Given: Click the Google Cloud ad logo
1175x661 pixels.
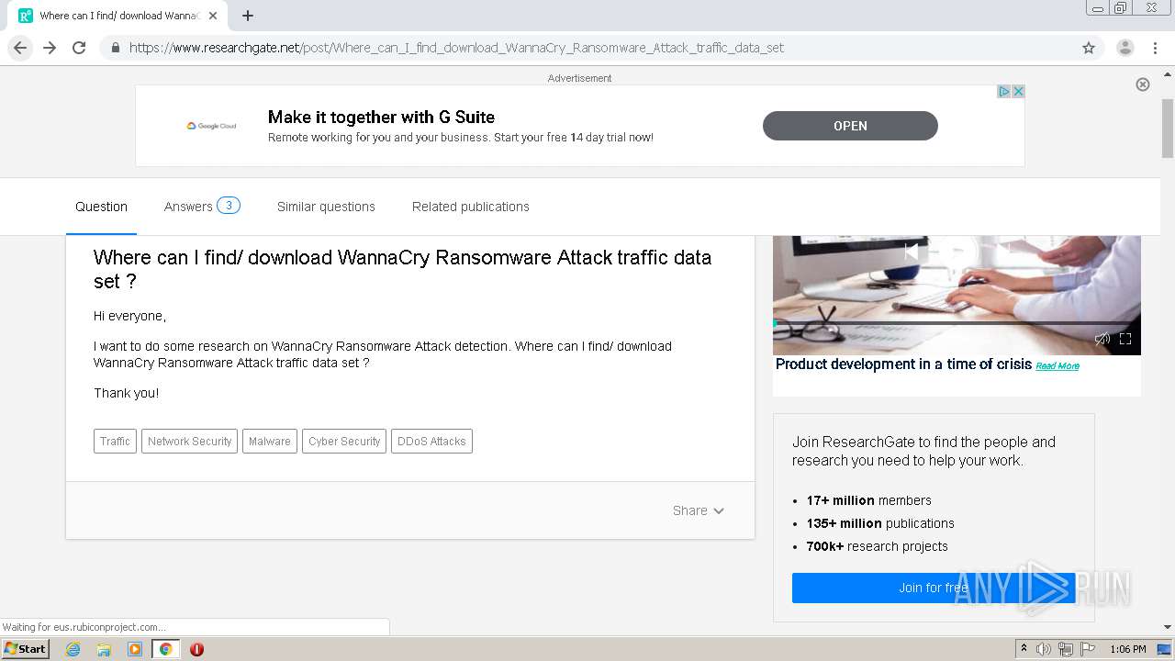Looking at the screenshot, I should coord(212,126).
